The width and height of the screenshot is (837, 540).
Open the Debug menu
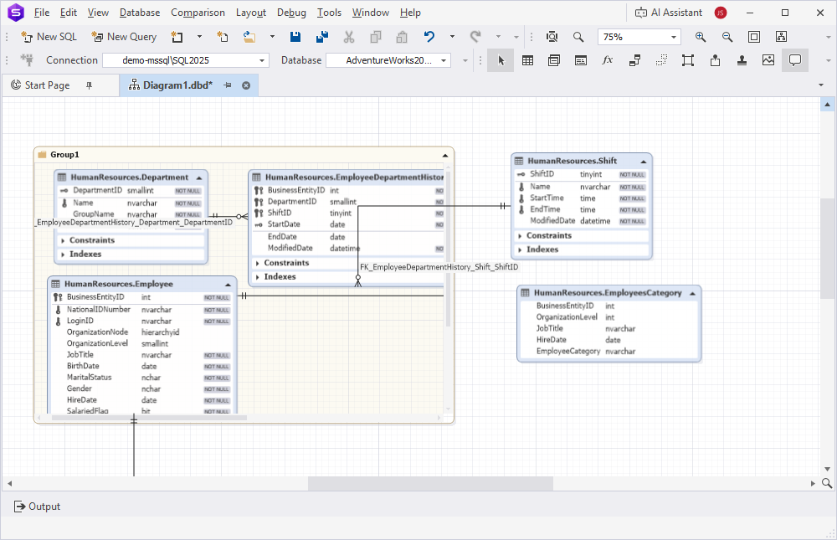[x=291, y=13]
